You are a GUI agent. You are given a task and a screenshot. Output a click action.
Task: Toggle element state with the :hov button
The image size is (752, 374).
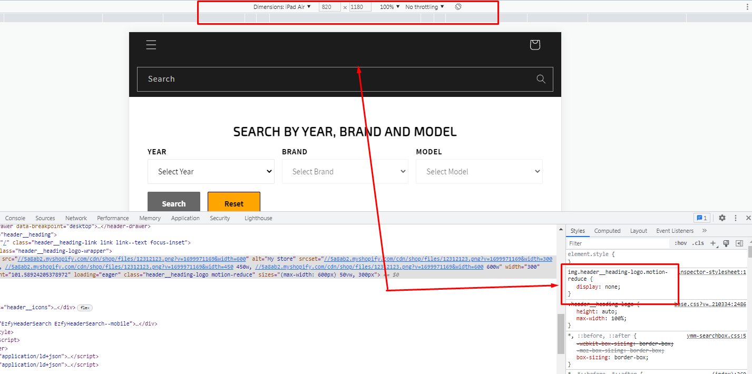681,243
